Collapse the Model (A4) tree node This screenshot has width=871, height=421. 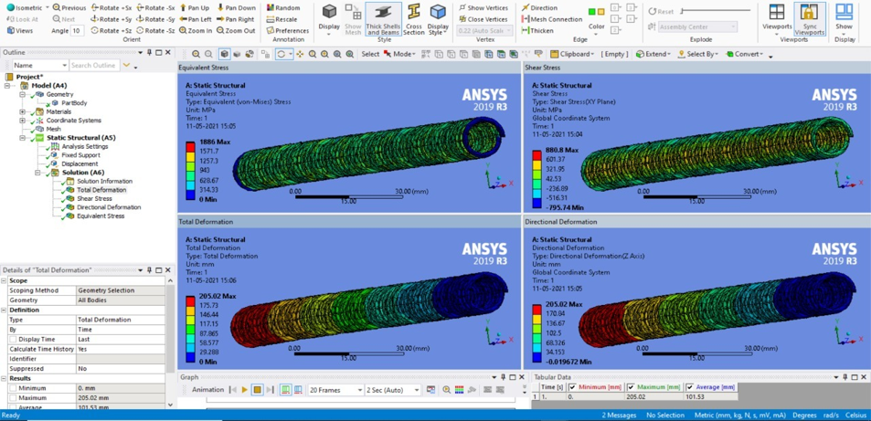[7, 86]
